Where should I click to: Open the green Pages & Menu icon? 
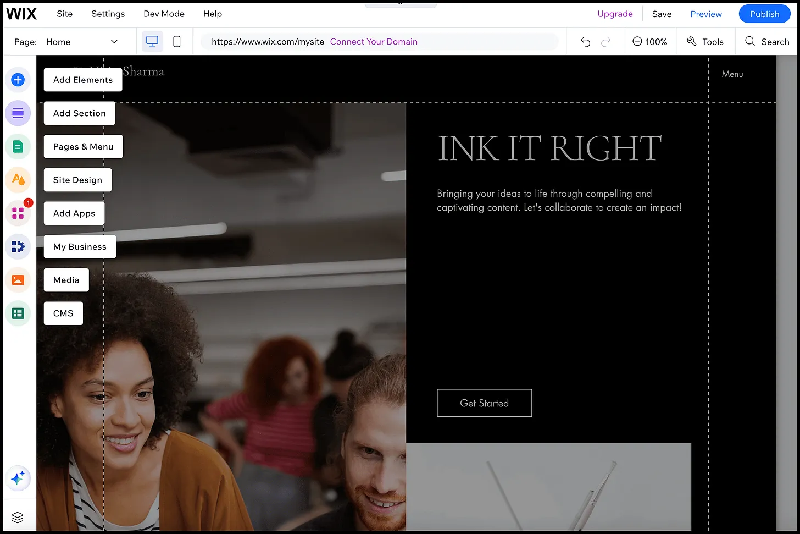coord(18,147)
